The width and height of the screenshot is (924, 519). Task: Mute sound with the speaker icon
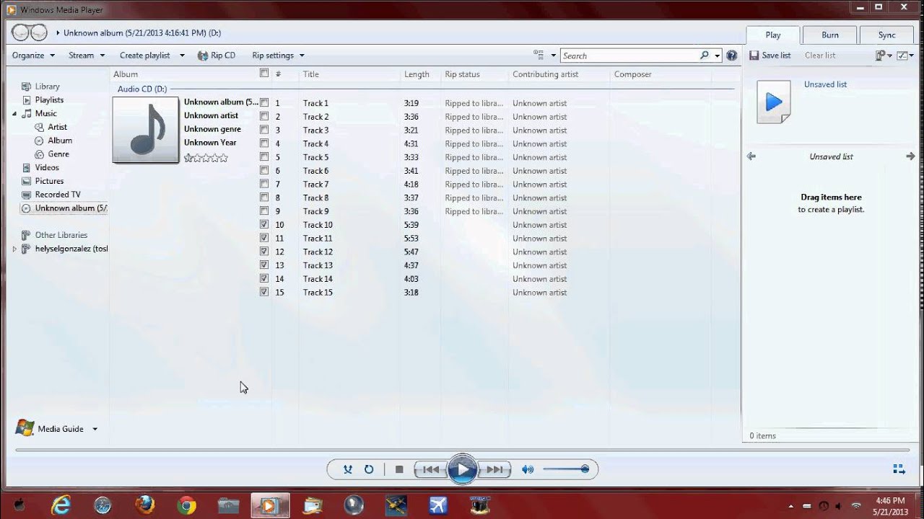click(528, 469)
